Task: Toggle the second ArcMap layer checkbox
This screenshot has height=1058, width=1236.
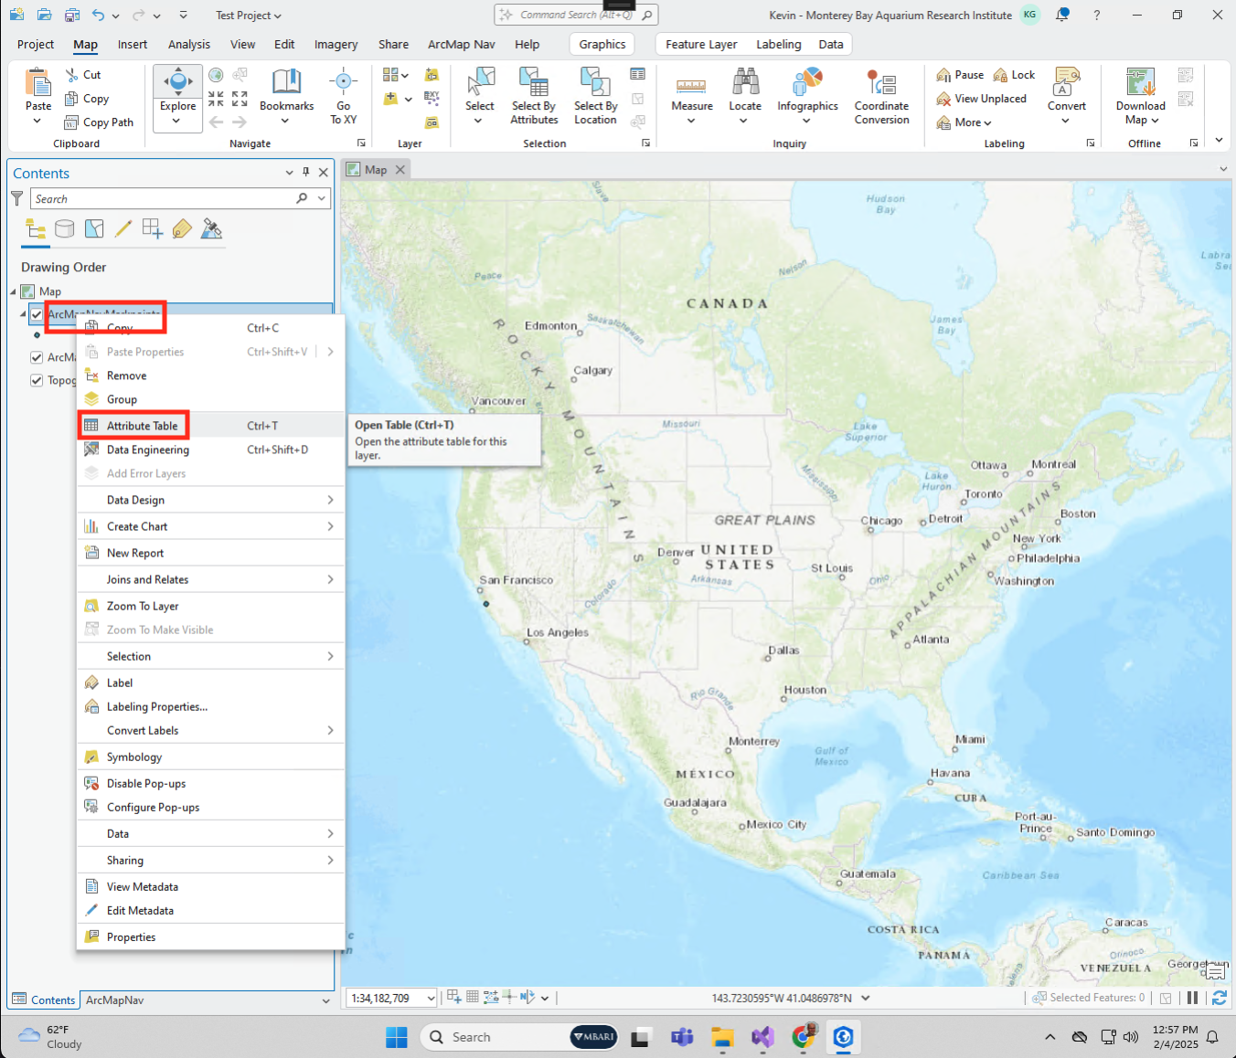Action: pyautogui.click(x=37, y=357)
